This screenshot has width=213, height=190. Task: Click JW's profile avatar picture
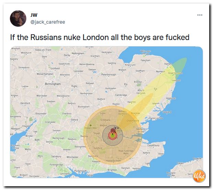tap(18, 18)
